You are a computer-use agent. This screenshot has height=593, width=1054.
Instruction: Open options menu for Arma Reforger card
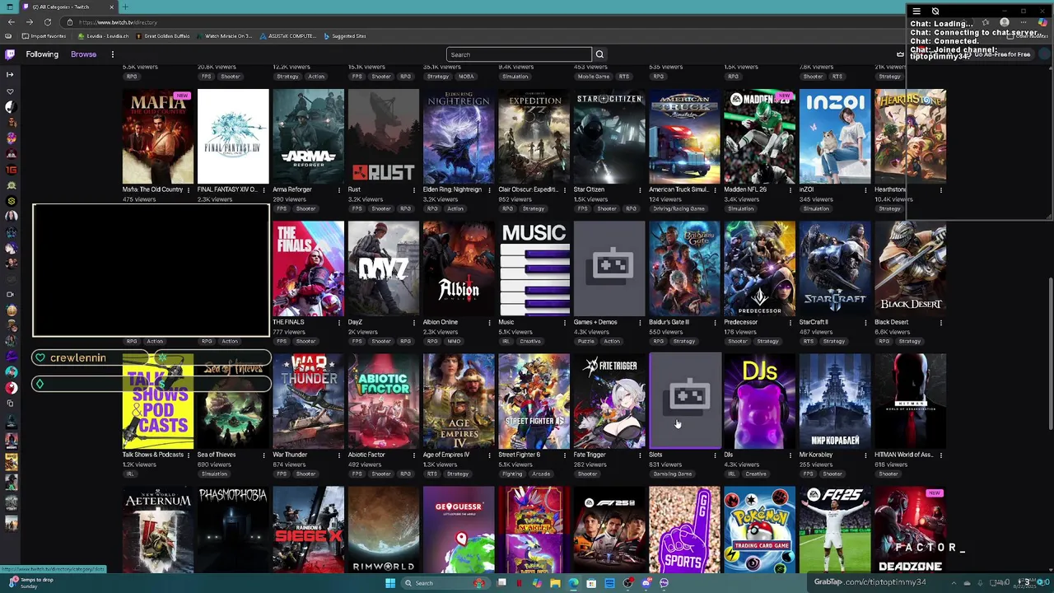tap(339, 190)
